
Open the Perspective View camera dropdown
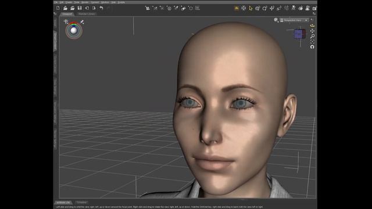(294, 20)
